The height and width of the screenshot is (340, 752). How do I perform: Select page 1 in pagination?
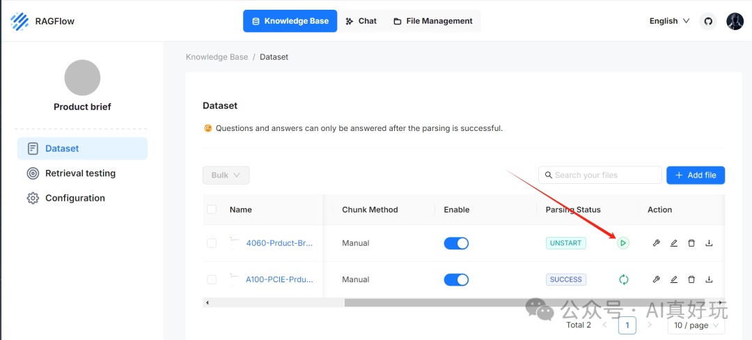627,325
